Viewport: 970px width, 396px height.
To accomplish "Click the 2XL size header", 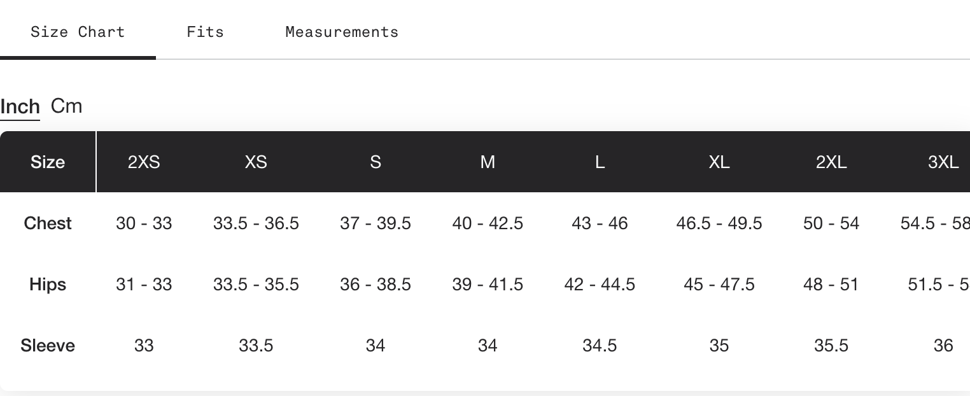I will 831,162.
